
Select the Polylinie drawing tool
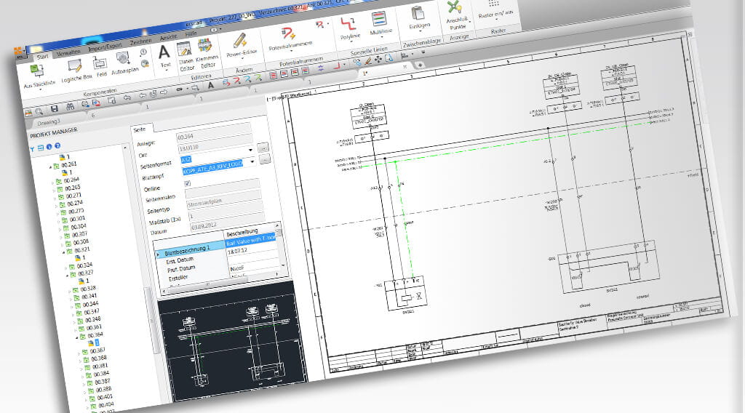point(348,25)
